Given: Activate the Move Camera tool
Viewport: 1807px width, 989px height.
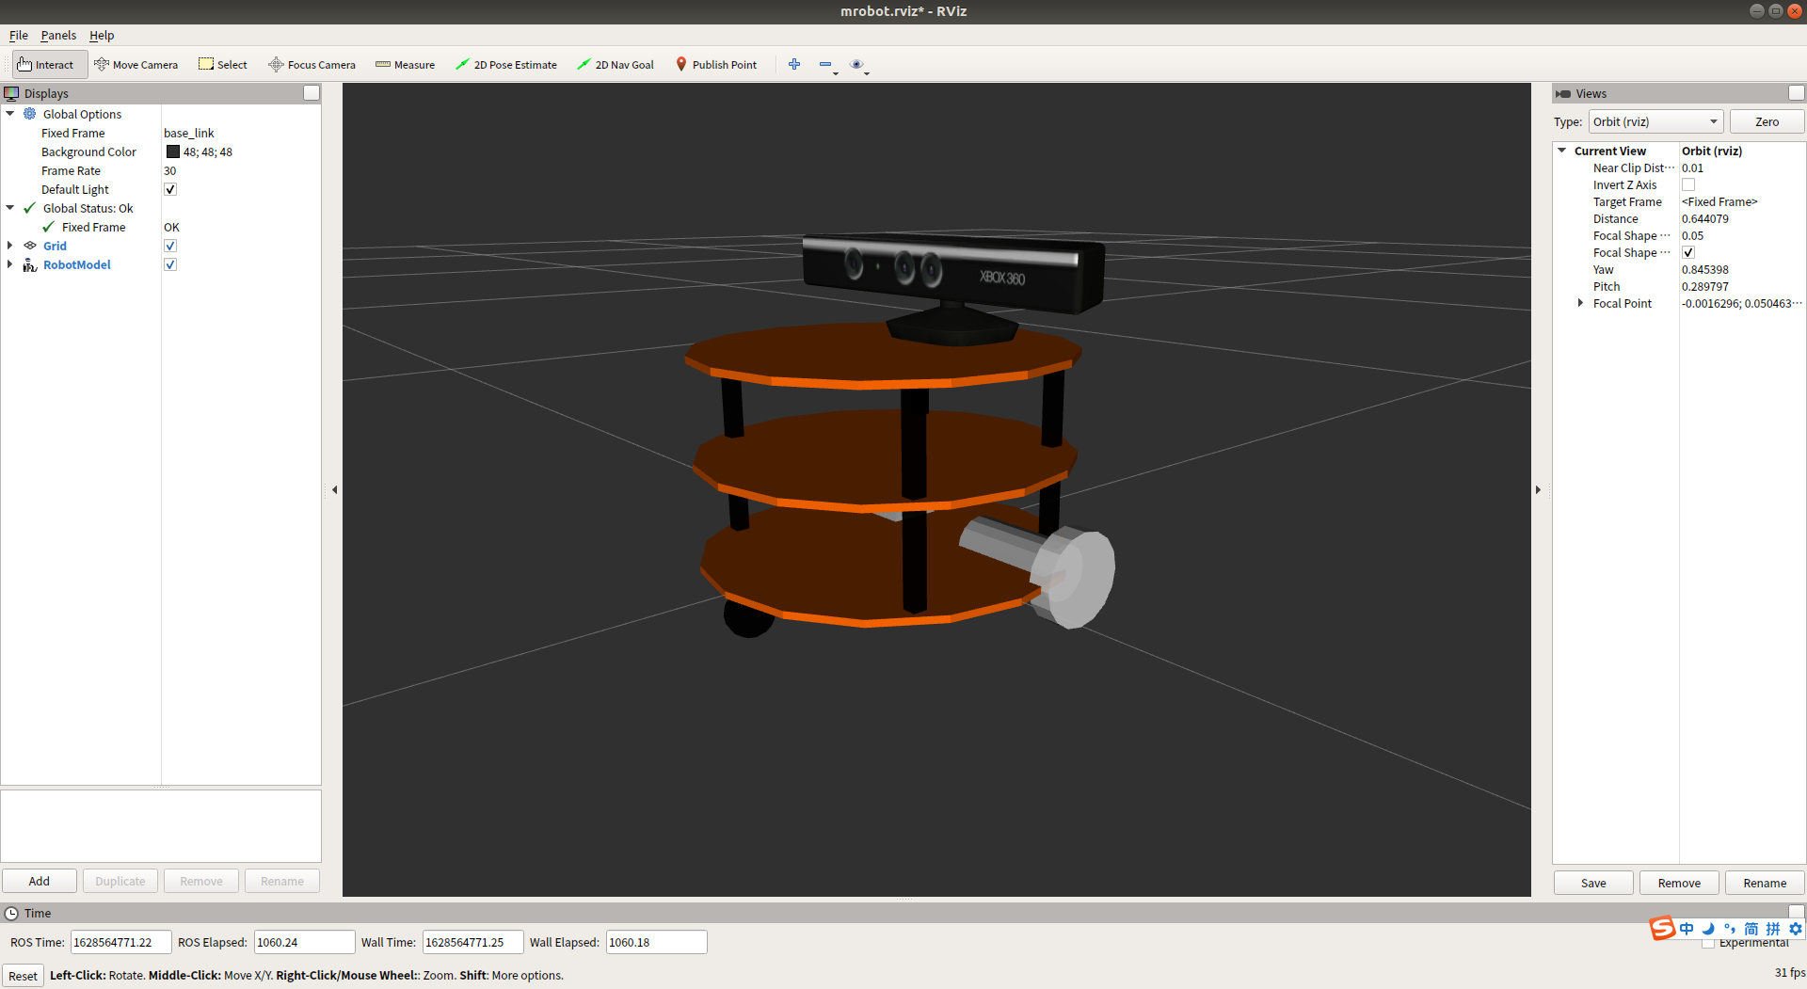Looking at the screenshot, I should [x=136, y=65].
